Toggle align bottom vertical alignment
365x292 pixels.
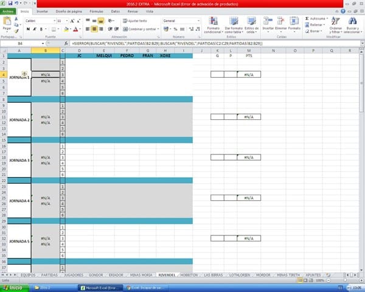coord(101,21)
